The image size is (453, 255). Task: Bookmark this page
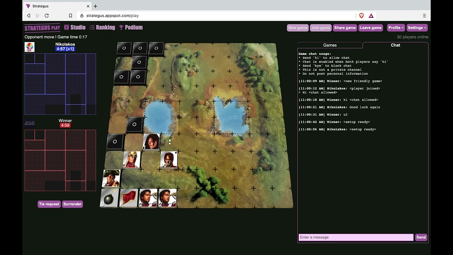click(70, 16)
